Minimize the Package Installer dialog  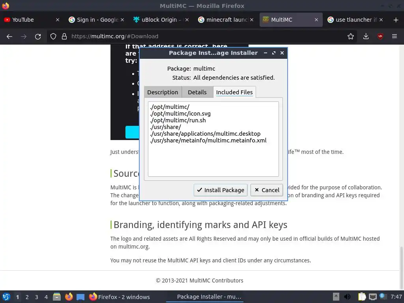[266, 53]
